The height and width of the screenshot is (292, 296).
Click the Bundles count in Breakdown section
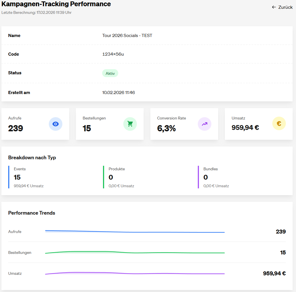pyautogui.click(x=206, y=177)
